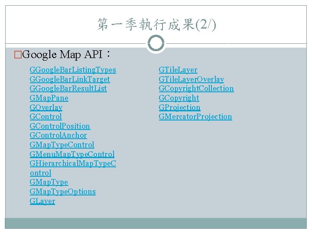Viewport: 312px width, 234px height.
Task: Open the GMapTypeControl link
Action: pos(62,145)
